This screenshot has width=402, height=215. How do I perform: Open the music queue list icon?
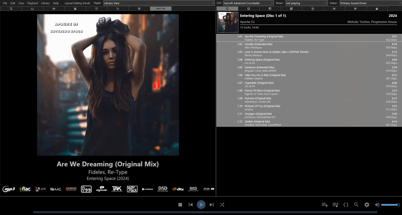tap(335, 205)
